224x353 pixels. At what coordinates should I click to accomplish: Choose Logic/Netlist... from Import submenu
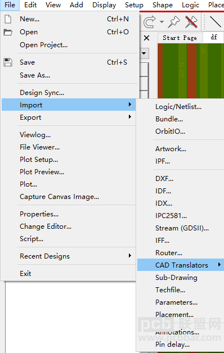point(178,107)
